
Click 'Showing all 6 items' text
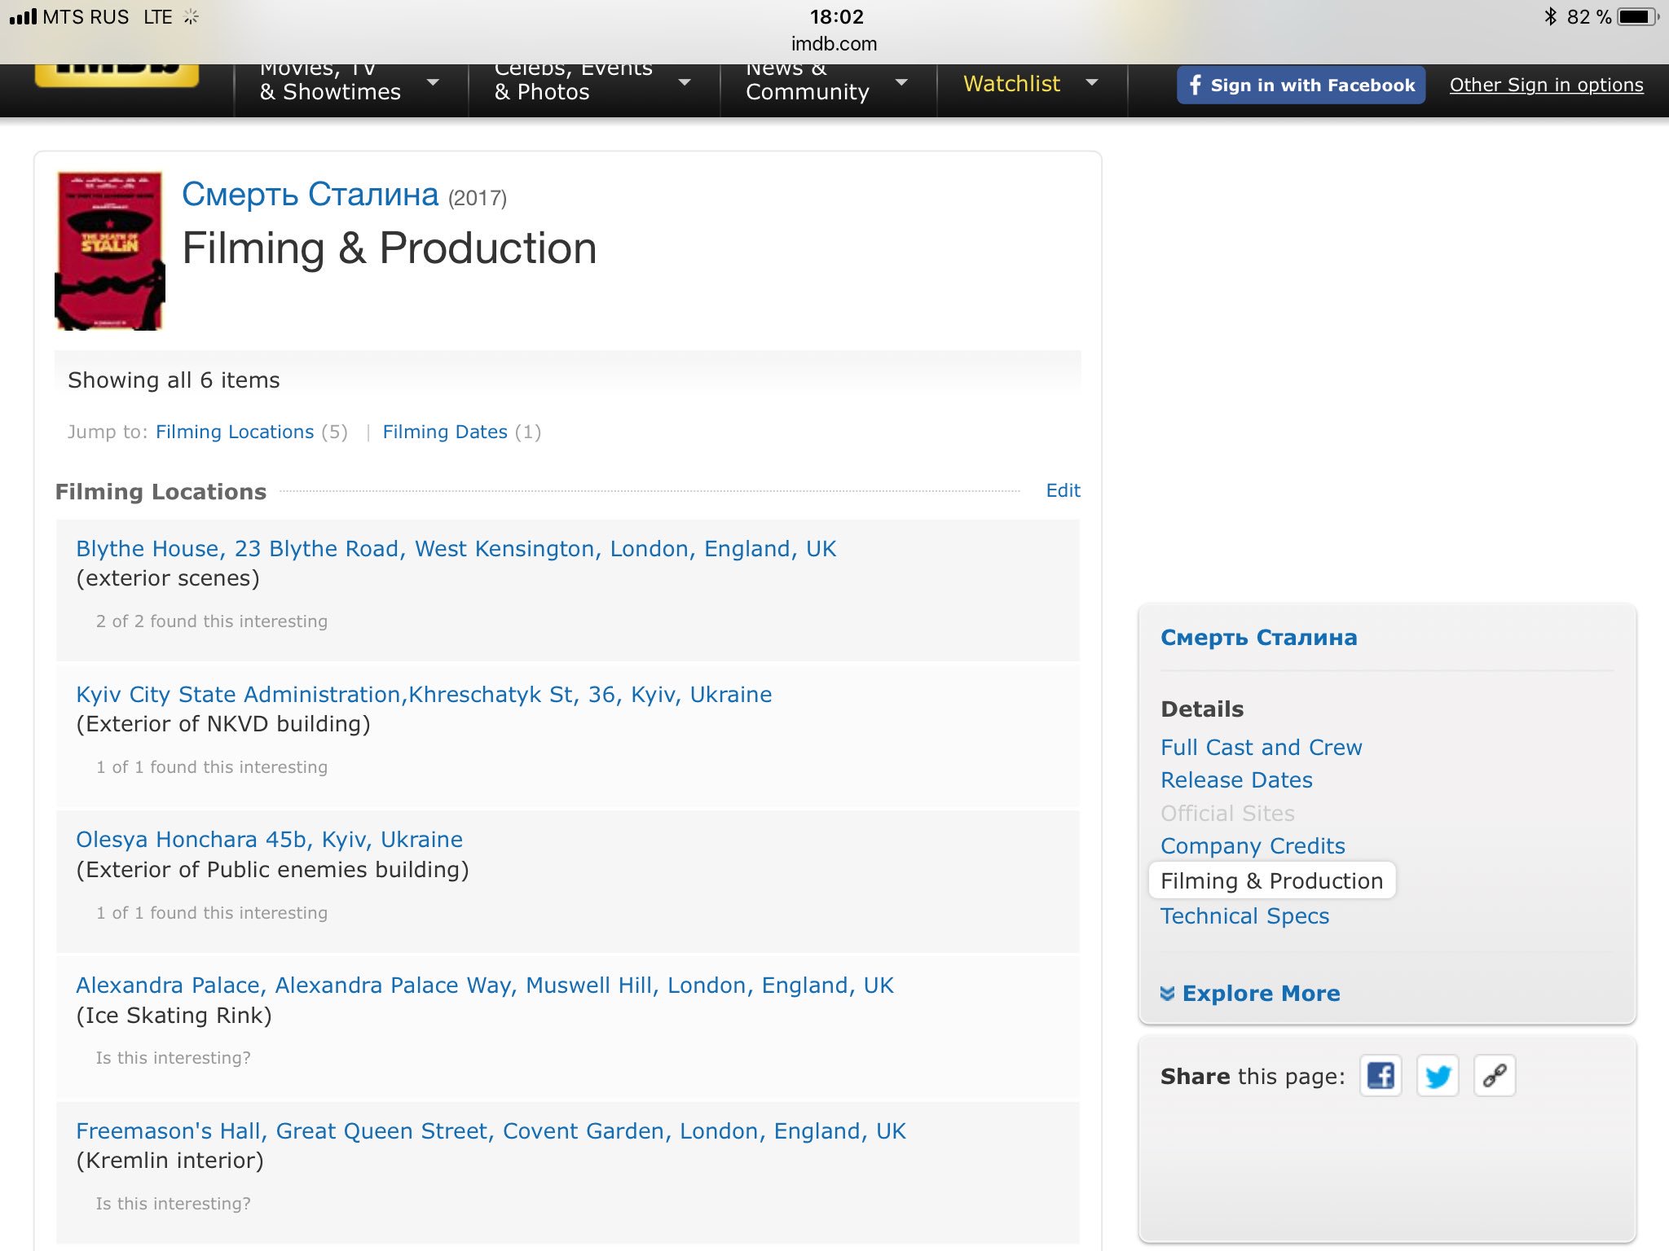pos(174,380)
